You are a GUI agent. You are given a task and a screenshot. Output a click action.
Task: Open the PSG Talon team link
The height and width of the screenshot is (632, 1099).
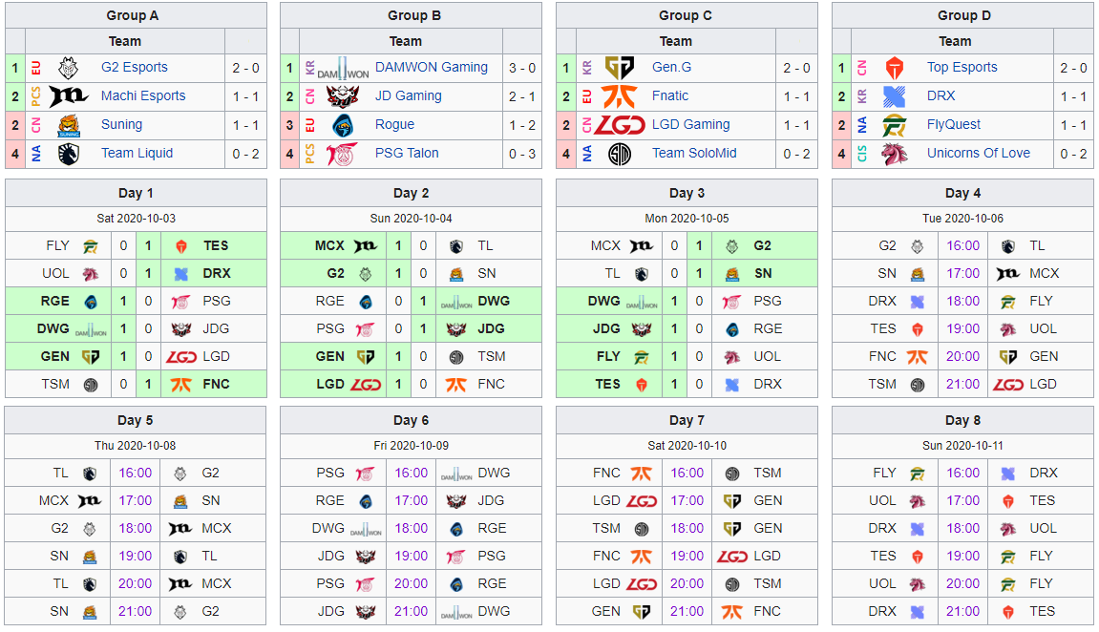point(407,154)
